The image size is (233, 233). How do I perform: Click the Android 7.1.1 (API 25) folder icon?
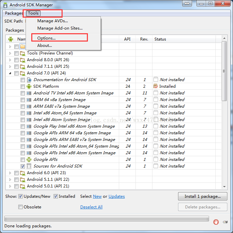click(22, 66)
